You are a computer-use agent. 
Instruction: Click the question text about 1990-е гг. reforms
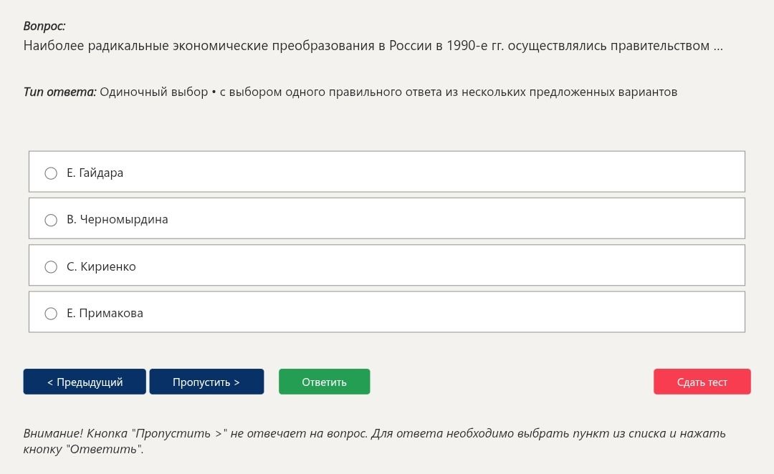373,46
